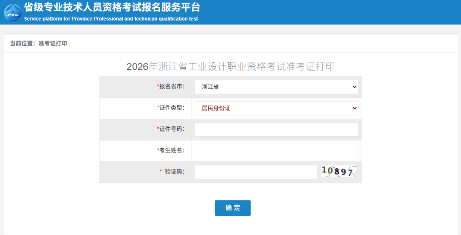This screenshot has width=461, height=235.
Task: Click the 证件号码 label
Action: [x=171, y=129]
